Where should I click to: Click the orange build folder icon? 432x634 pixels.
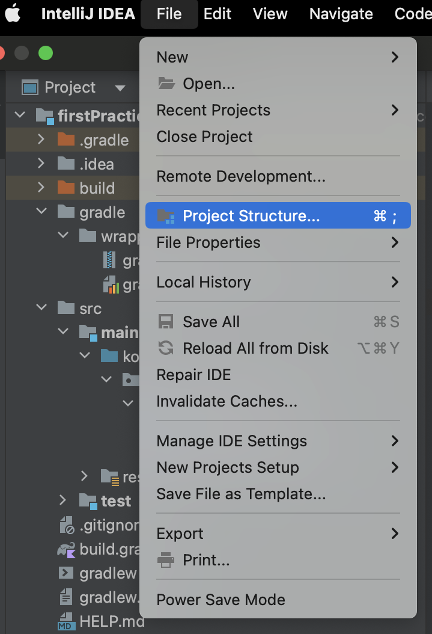66,188
